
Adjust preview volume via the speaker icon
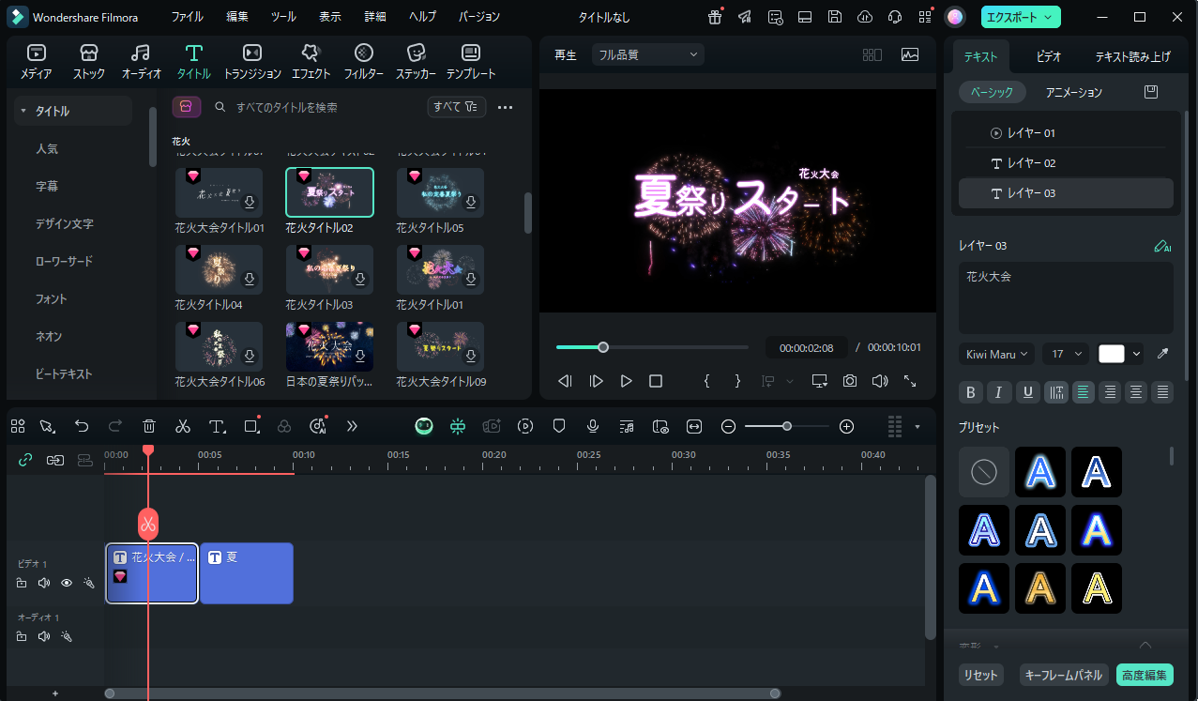coord(880,381)
